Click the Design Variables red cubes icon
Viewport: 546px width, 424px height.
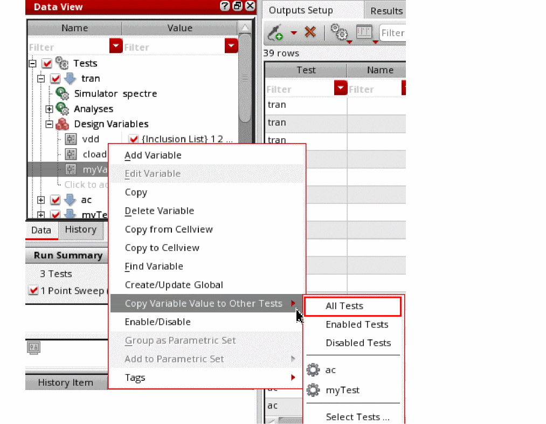tap(63, 124)
